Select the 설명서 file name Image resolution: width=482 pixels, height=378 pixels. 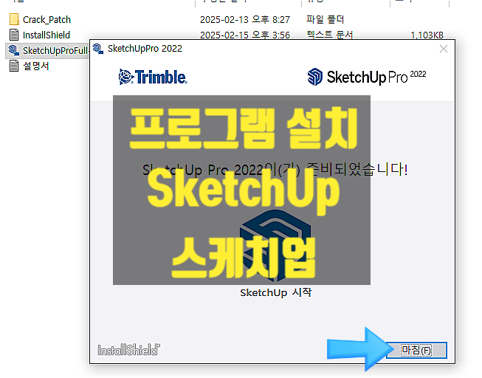[x=36, y=66]
